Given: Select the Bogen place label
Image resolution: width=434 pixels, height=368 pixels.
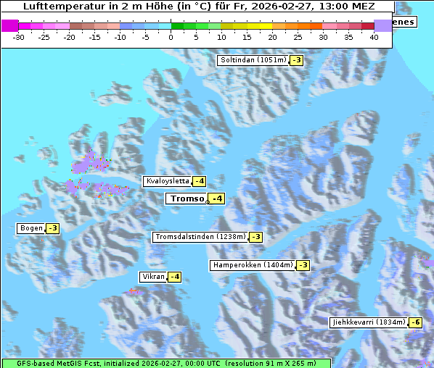Looking at the screenshot, I should tap(30, 228).
